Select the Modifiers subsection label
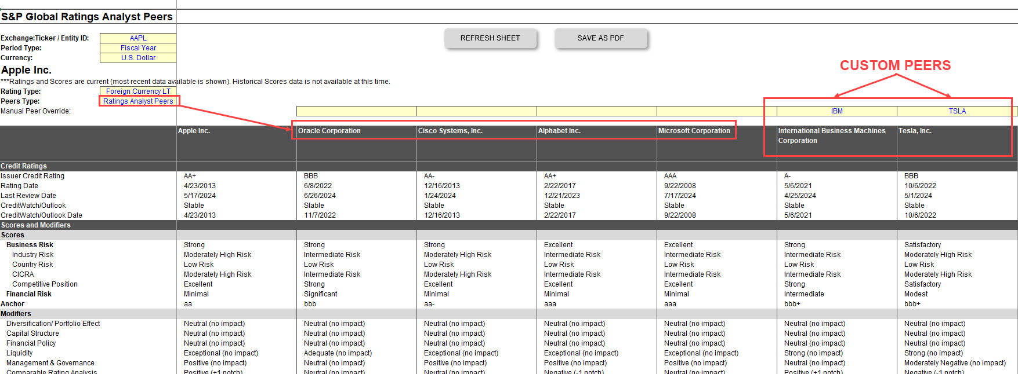The width and height of the screenshot is (1018, 374). pos(16,314)
